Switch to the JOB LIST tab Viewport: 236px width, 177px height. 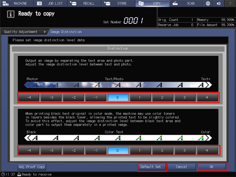click(51, 3)
